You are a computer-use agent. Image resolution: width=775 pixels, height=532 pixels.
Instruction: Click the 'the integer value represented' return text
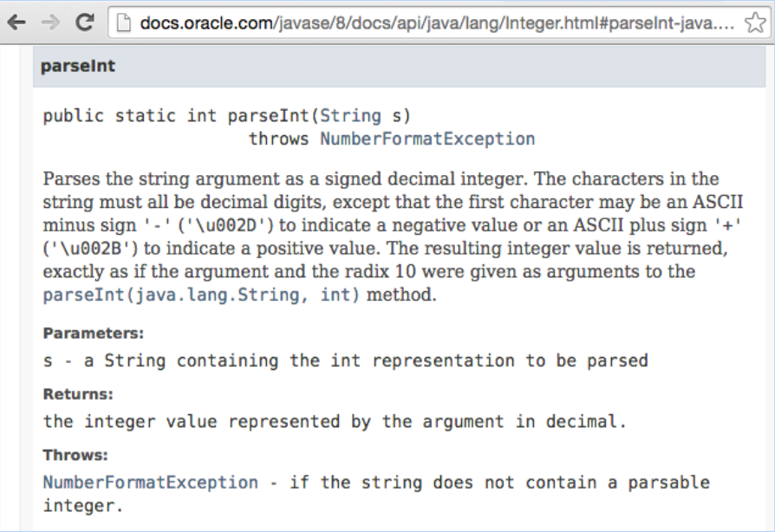point(334,422)
